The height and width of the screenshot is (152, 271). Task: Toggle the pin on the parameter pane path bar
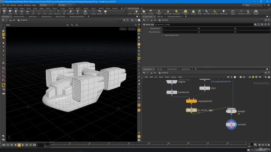tap(265, 20)
